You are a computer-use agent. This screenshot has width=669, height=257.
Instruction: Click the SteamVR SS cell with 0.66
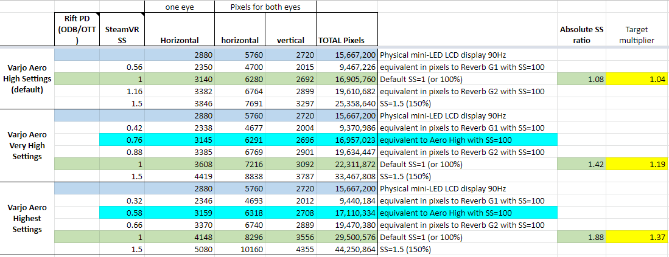(x=122, y=225)
